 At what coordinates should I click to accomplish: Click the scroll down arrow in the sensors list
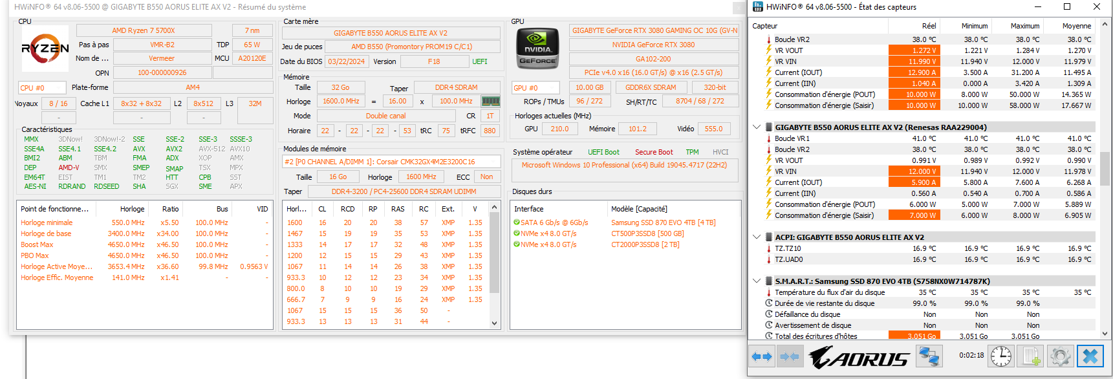click(1105, 334)
